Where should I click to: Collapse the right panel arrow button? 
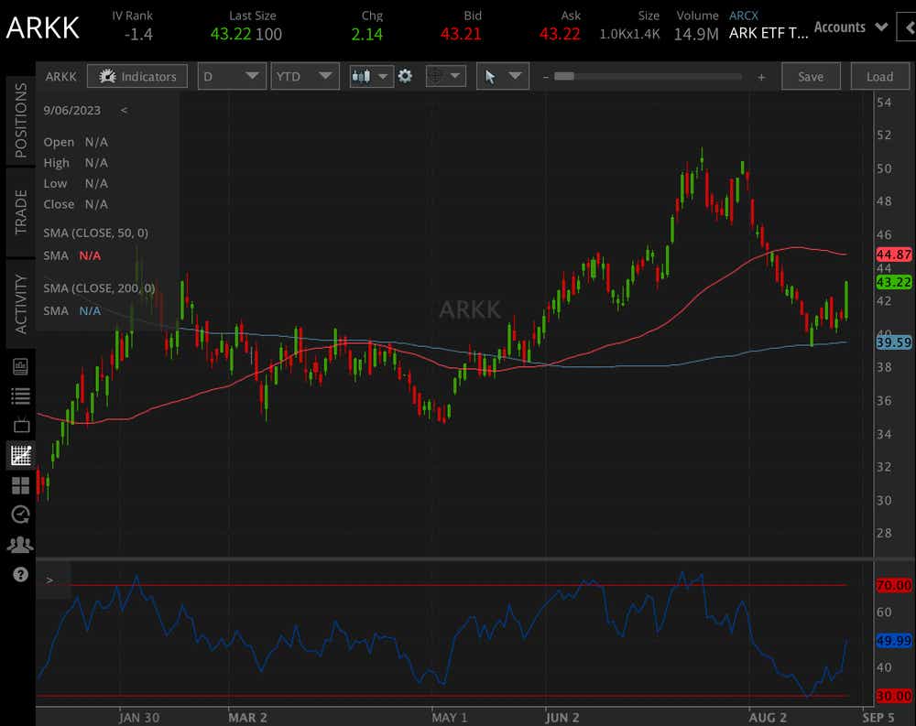(907, 27)
